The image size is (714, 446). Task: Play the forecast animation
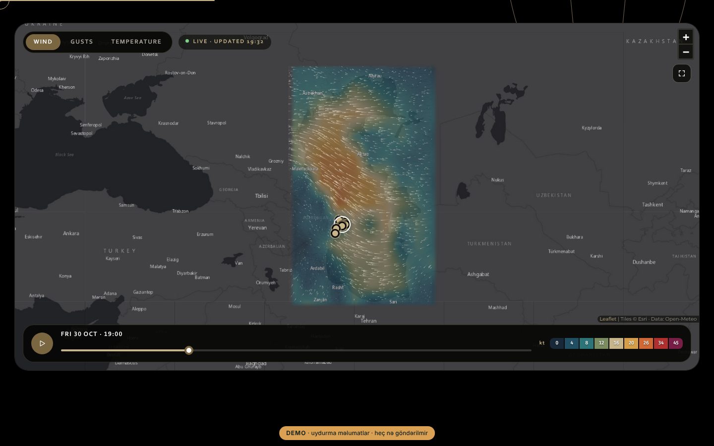coord(42,343)
